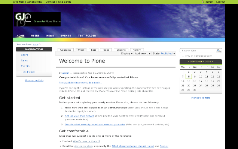
Task: Open Test Folder in Navigation portlet
Action: tap(28, 72)
